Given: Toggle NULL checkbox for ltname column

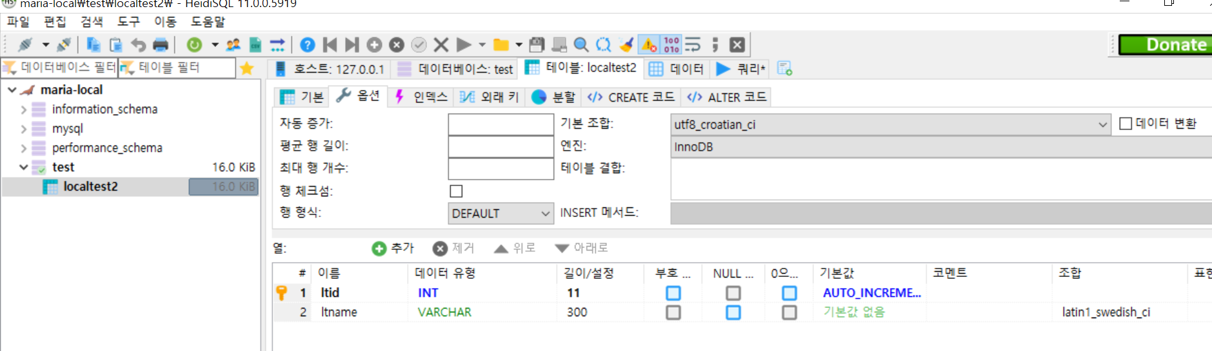Looking at the screenshot, I should 733,312.
